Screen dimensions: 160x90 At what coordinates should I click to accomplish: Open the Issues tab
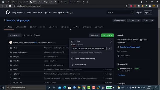pos(21,27)
